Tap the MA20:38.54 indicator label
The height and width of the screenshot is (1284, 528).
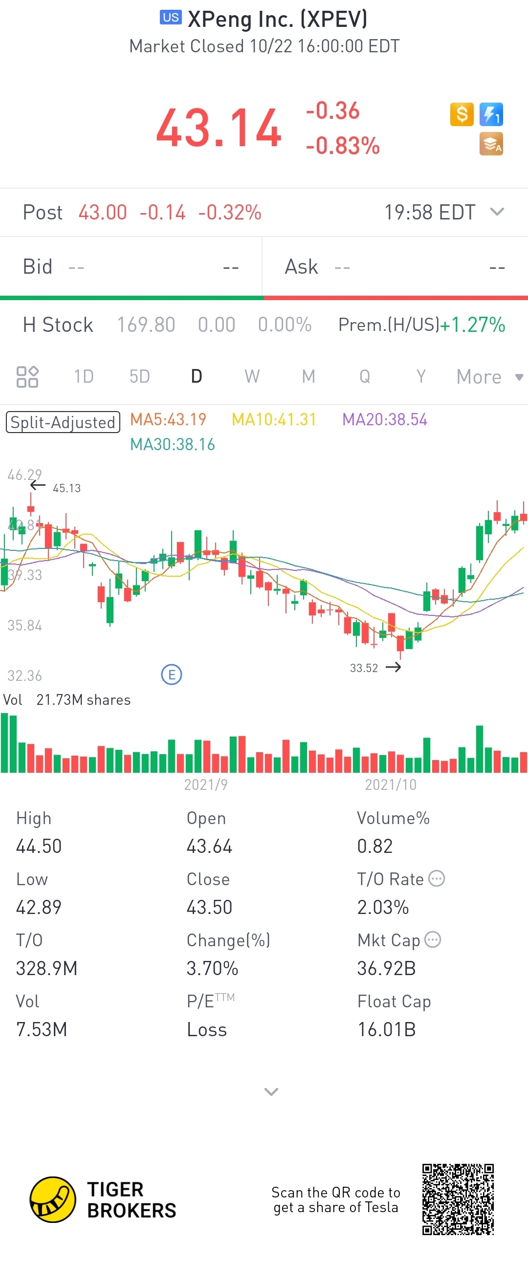[384, 419]
